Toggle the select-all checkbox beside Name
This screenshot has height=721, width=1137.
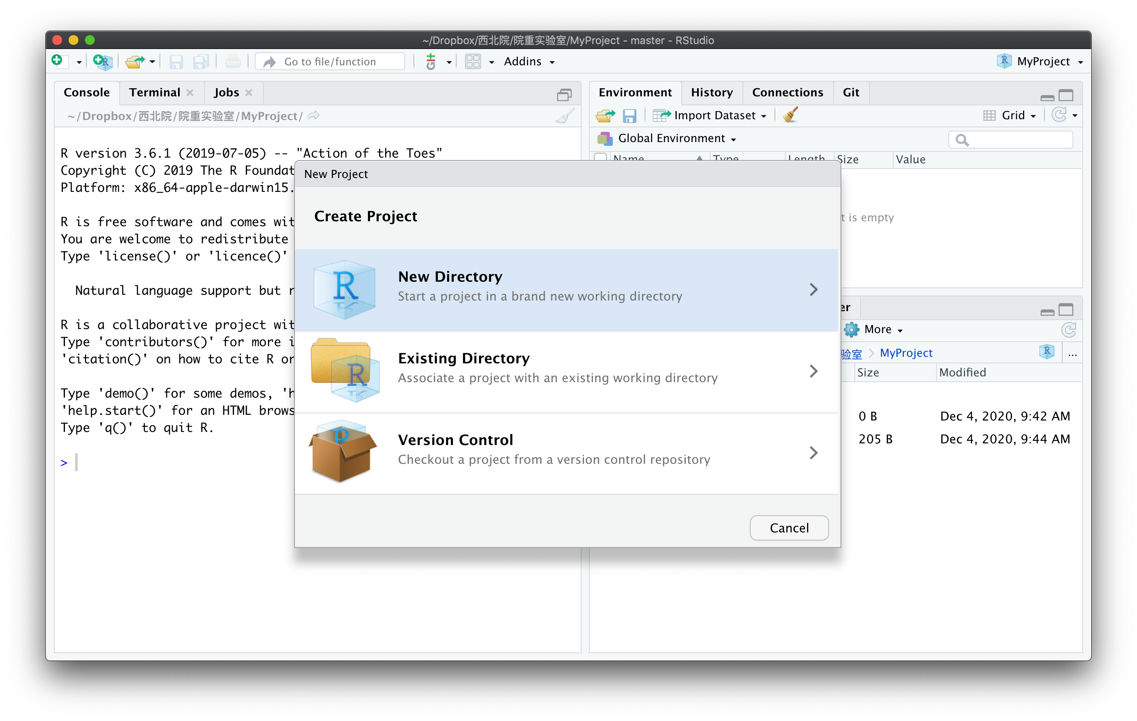point(601,157)
